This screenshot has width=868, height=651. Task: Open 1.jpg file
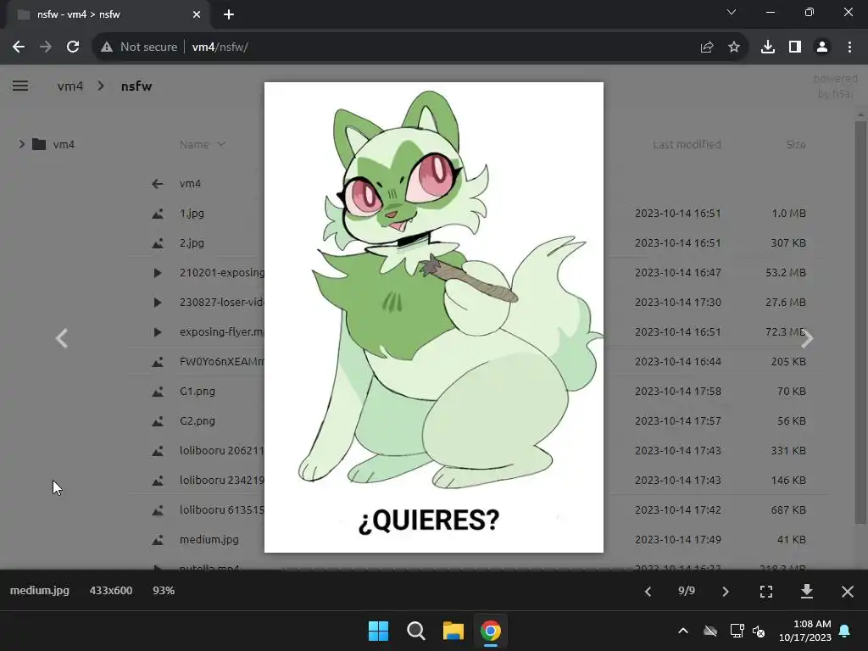192,213
